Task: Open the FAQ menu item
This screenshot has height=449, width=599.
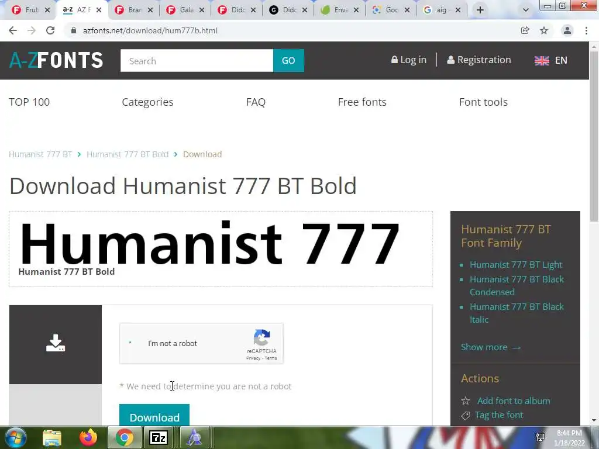Action: pos(256,102)
